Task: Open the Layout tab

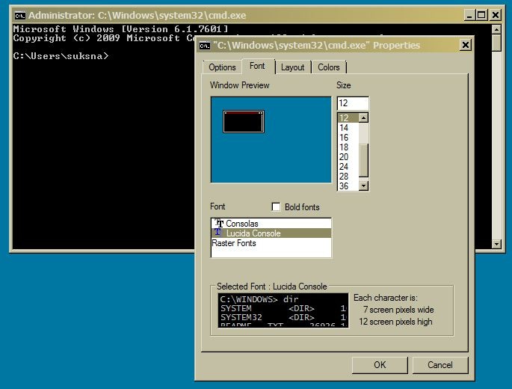Action: 292,67
